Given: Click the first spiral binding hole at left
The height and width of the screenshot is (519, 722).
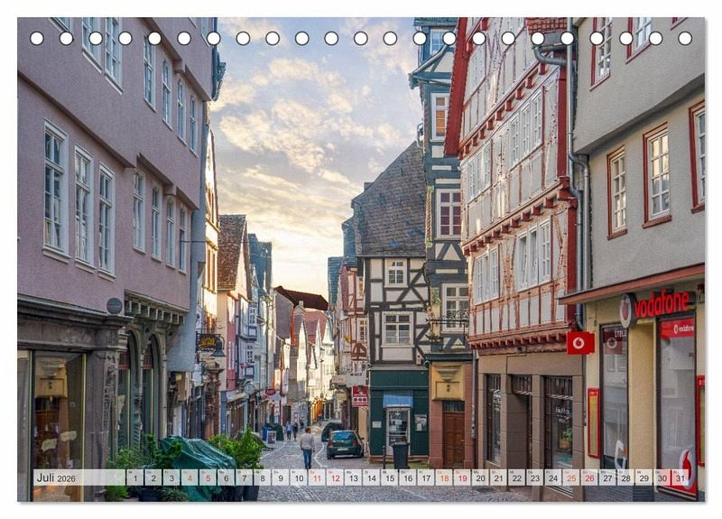Looking at the screenshot, I should pyautogui.click(x=36, y=39).
